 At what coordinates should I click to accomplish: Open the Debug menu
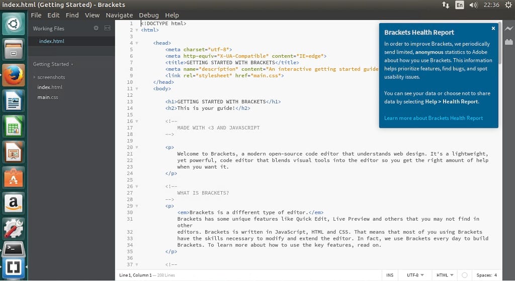coord(149,15)
